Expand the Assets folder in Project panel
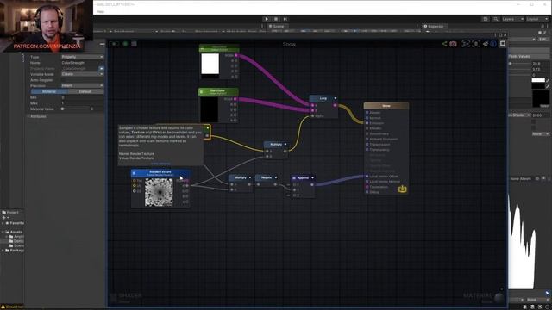Screen dimensions: 552x310 [3, 232]
